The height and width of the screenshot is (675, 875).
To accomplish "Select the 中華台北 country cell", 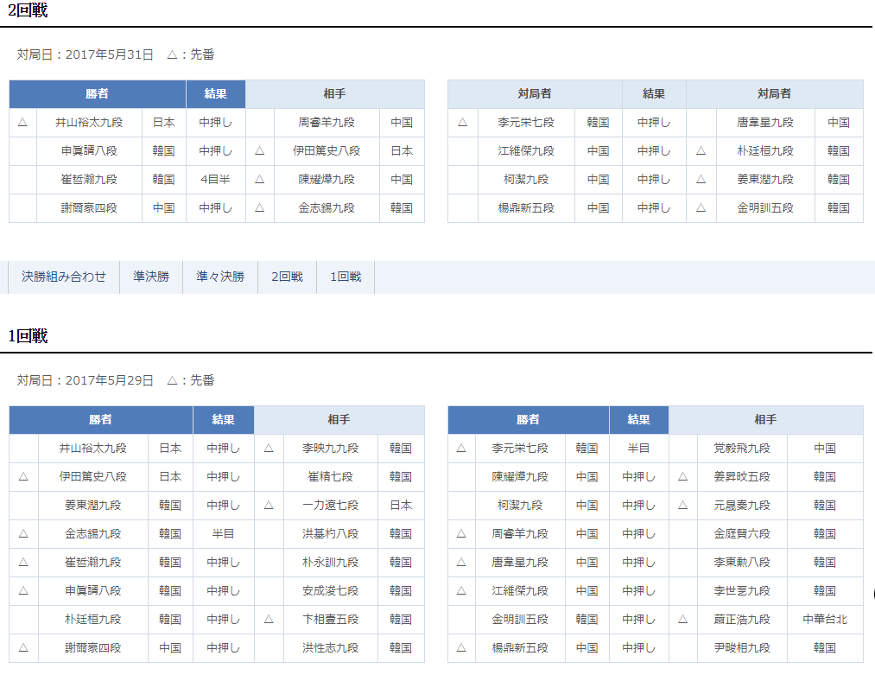I will pyautogui.click(x=825, y=619).
